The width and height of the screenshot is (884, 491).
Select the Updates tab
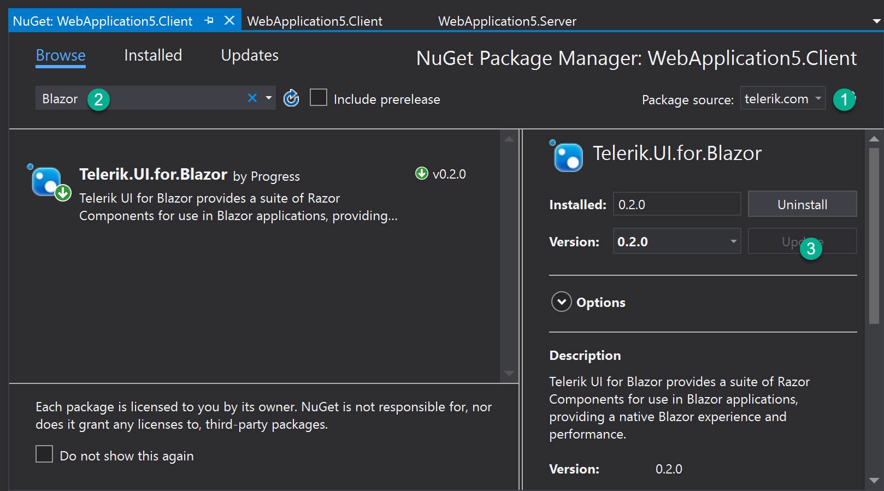pos(250,55)
